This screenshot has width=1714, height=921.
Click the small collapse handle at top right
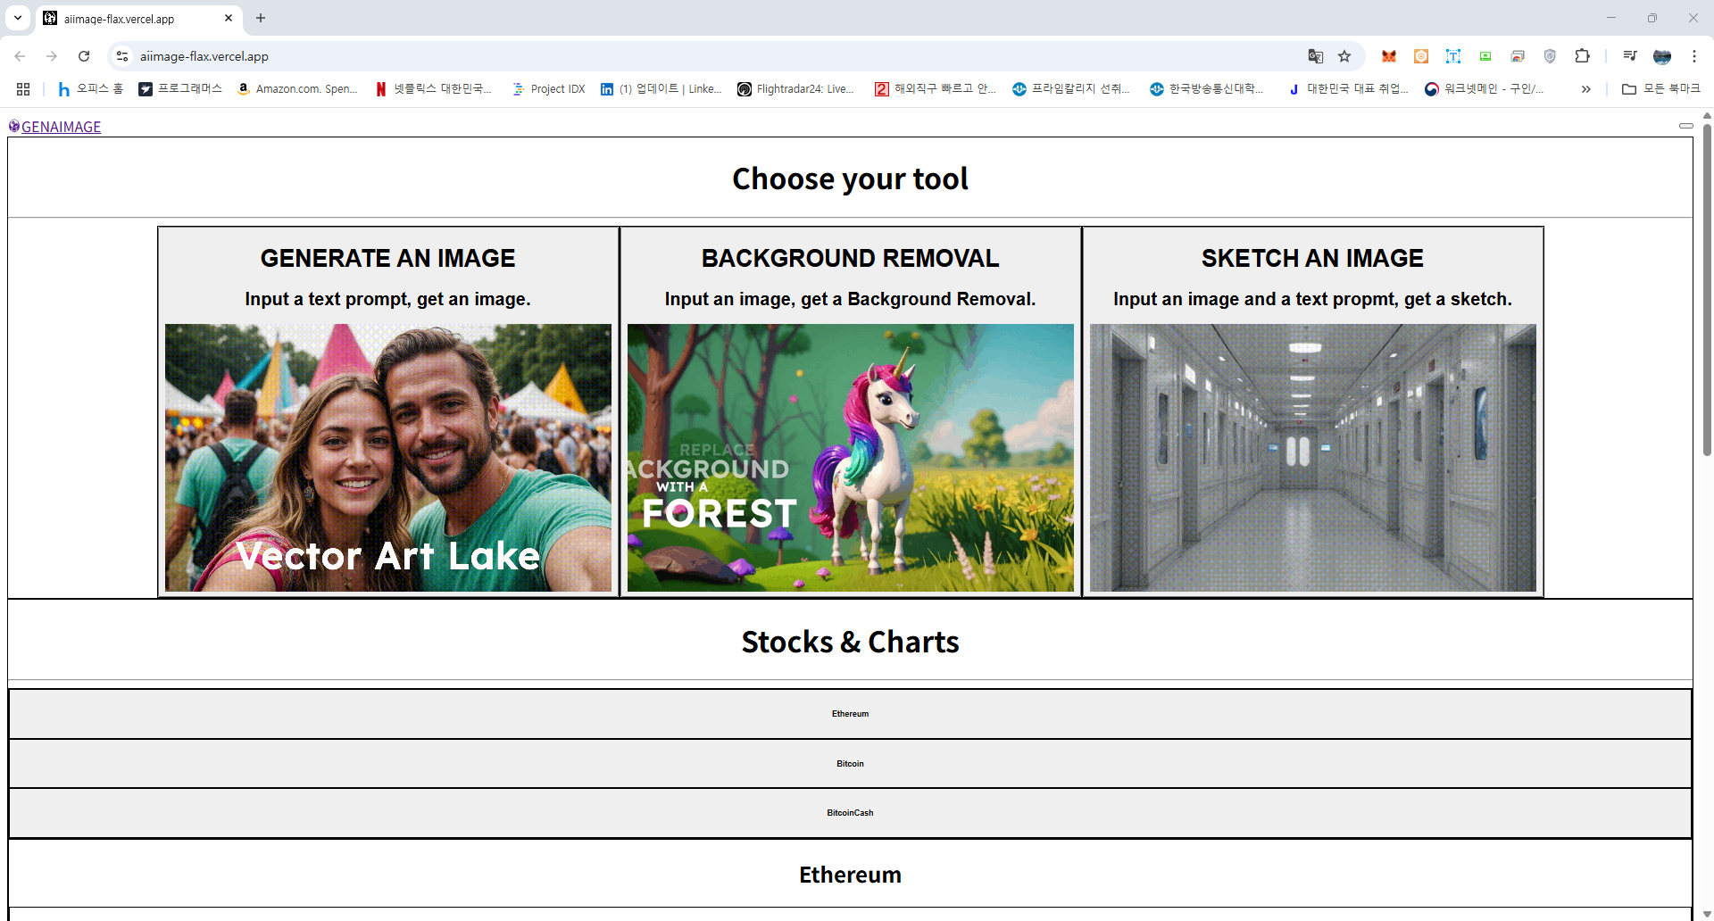pyautogui.click(x=1685, y=126)
